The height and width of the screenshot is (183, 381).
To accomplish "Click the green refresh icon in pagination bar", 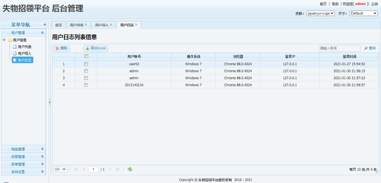I will tap(130, 169).
